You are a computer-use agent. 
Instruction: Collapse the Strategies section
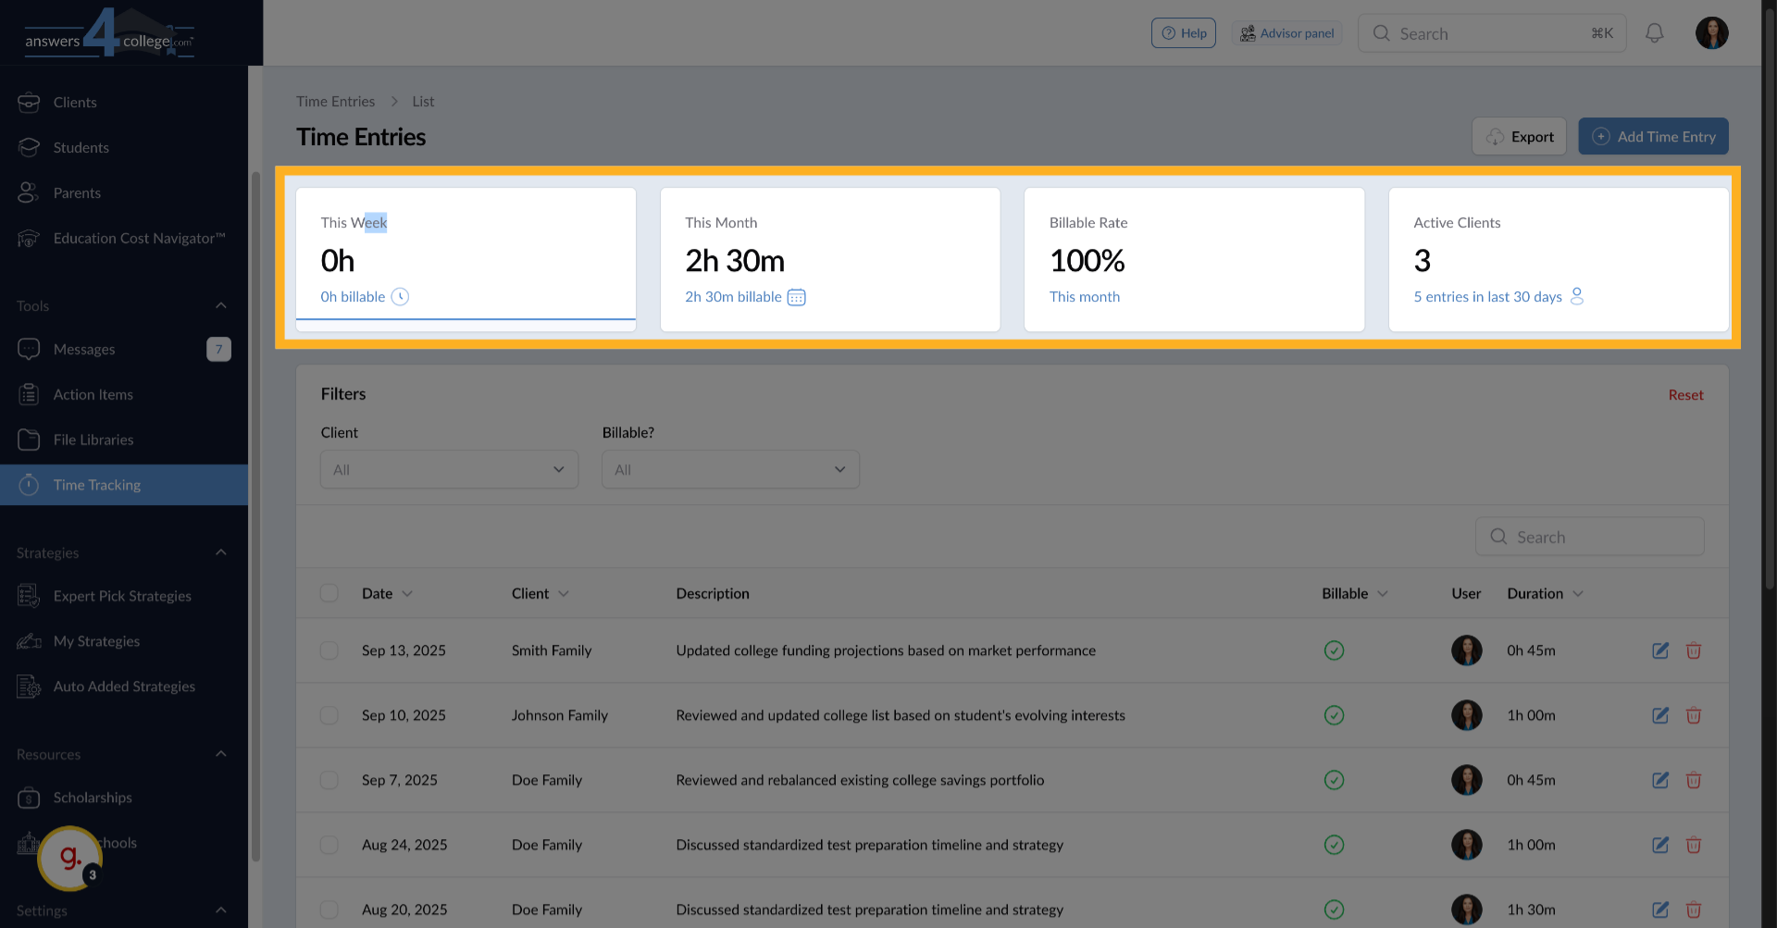[x=220, y=552]
